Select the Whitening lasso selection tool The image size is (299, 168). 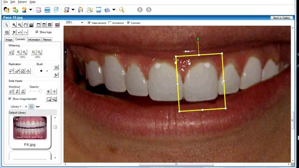(x=11, y=52)
